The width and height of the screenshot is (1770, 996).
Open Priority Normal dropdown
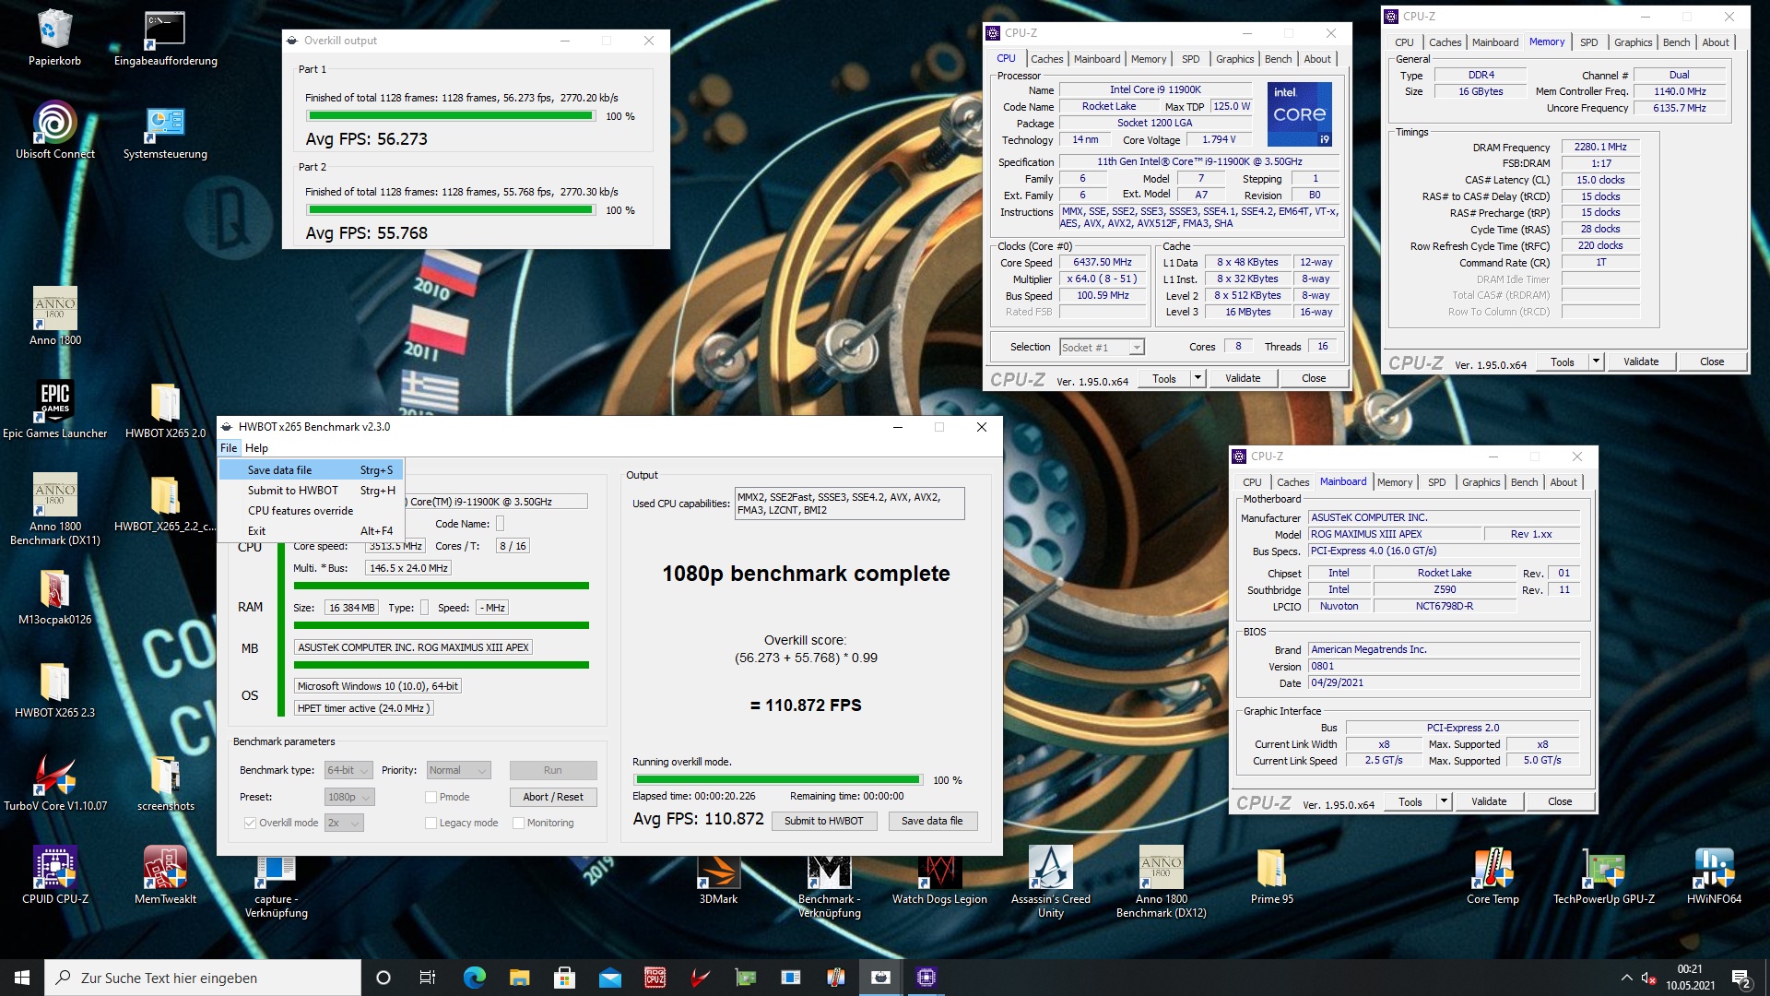(x=458, y=770)
